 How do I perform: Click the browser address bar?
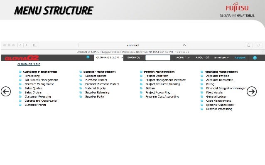point(132,45)
